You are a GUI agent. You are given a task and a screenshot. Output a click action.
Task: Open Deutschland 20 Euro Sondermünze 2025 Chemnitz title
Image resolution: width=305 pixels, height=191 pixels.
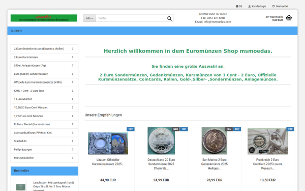[161, 164]
